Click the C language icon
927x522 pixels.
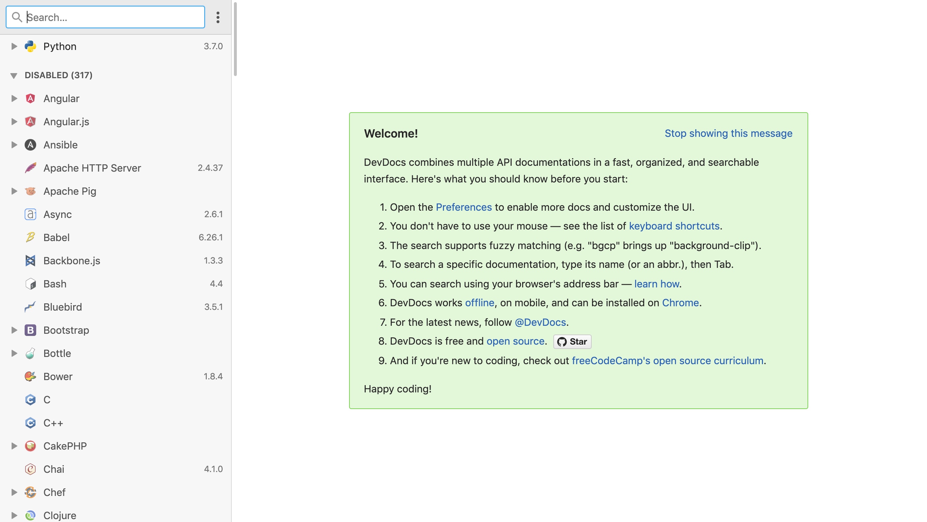[x=30, y=400]
